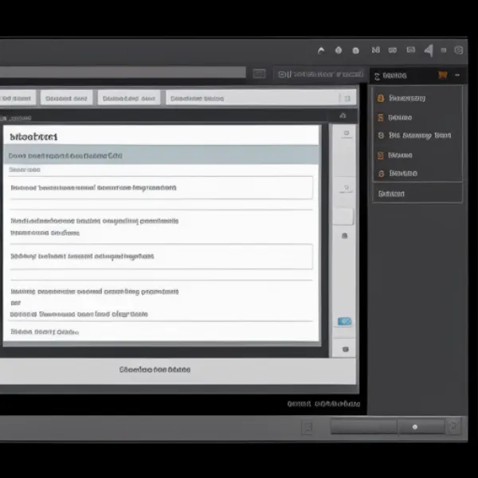Viewport: 478px width, 478px height.
Task: Open the dropdown arrow in right panel header
Action: point(458,75)
